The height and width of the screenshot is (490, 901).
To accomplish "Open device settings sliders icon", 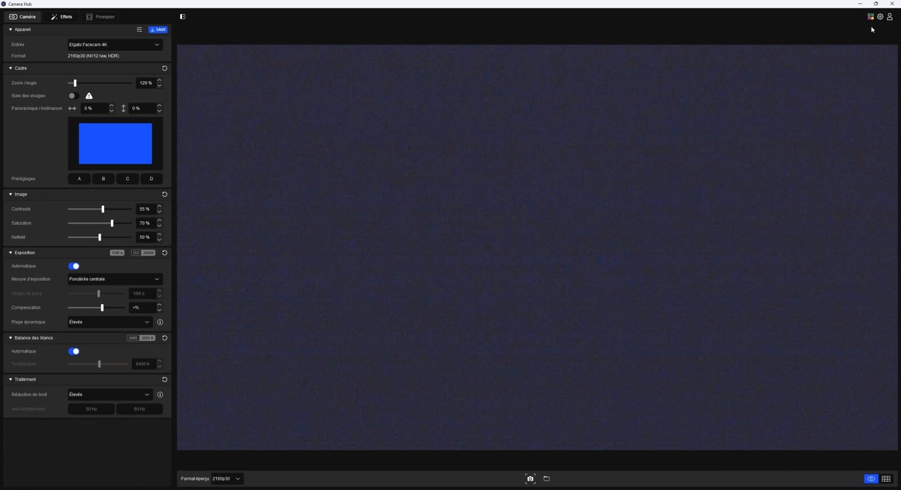I will pos(139,30).
